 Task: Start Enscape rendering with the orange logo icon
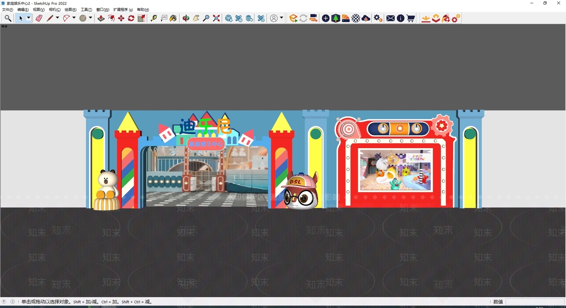tap(293, 18)
